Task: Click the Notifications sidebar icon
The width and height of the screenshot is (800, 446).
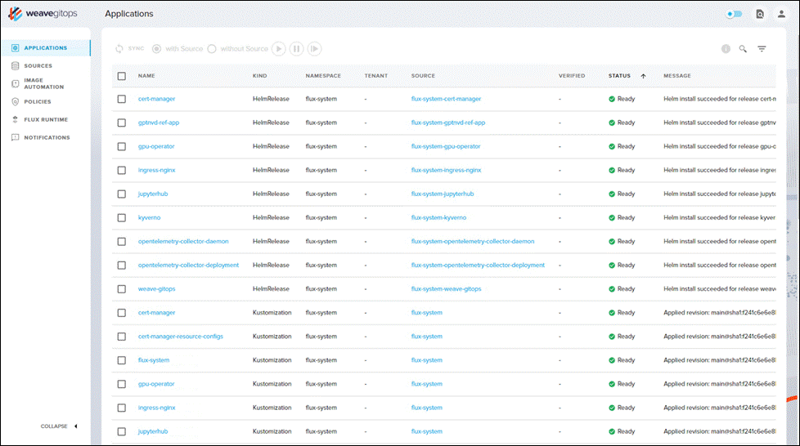Action: coord(16,137)
